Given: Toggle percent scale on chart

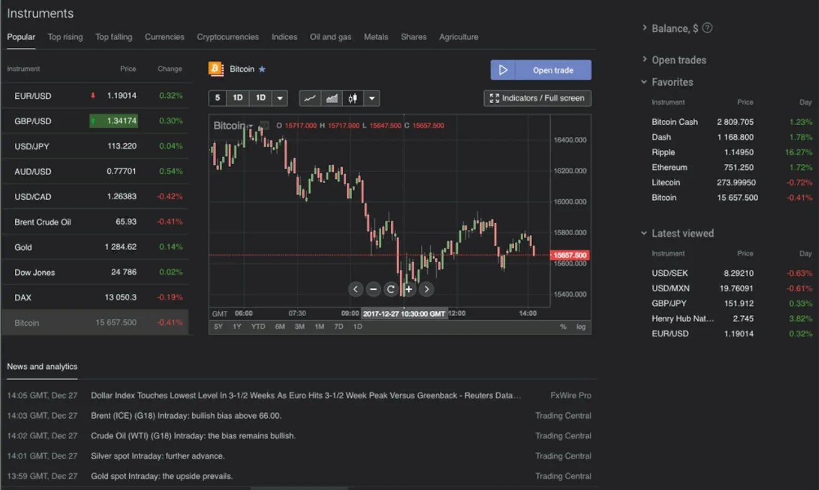Looking at the screenshot, I should 563,327.
